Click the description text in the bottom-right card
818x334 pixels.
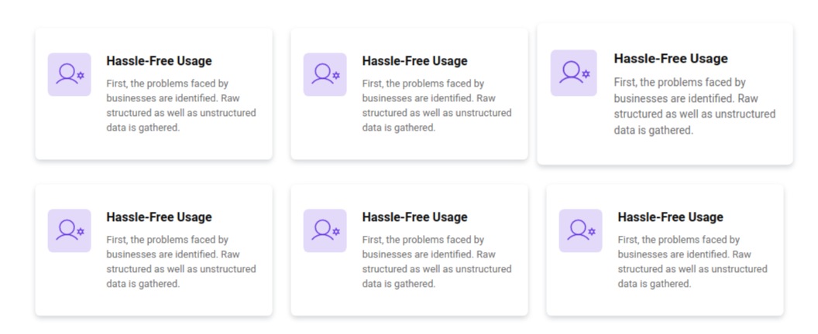pos(693,261)
